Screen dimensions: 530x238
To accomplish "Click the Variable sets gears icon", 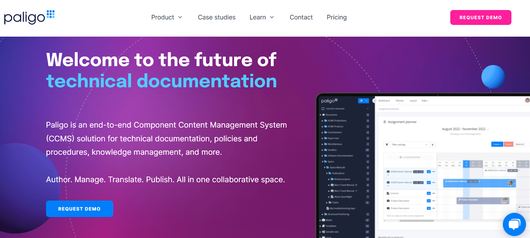I will click(x=324, y=232).
